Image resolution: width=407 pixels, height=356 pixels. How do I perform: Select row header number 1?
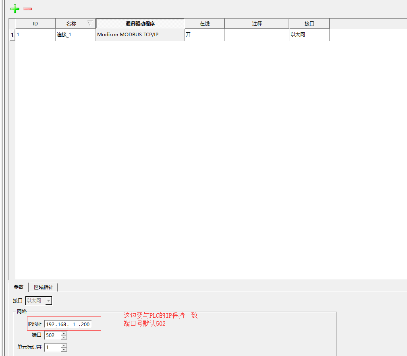(12, 35)
